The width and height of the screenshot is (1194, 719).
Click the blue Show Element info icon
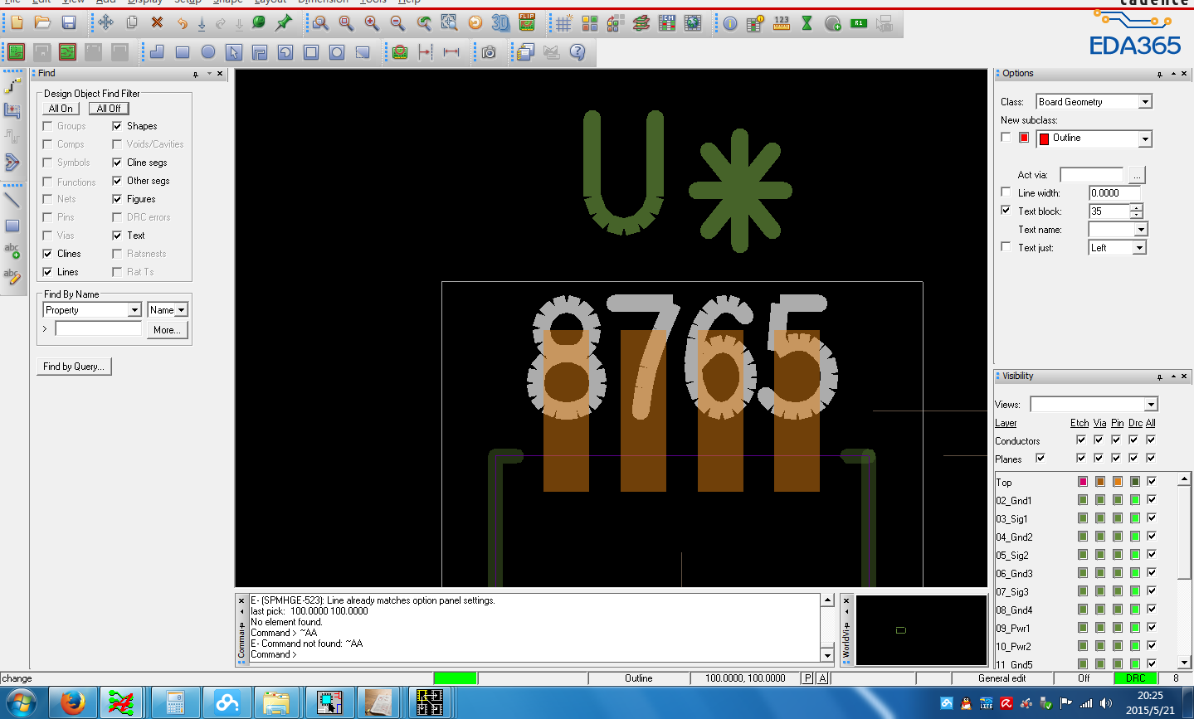[729, 23]
